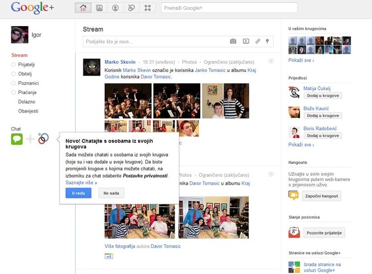This screenshot has width=372, height=274.
Task: Open options arrow on Marko Skevin's first post
Action: [x=271, y=61]
